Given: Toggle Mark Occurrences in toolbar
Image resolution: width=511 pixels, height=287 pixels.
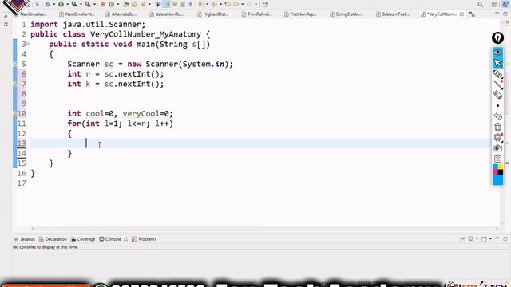Looking at the screenshot, I should point(167,4).
